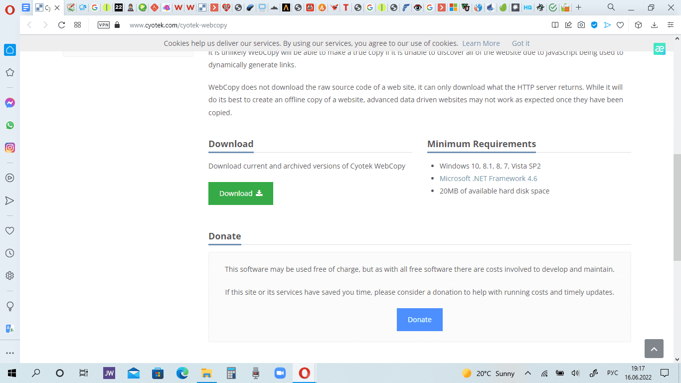Open browsing history clock icon in sidebar
Image resolution: width=681 pixels, height=383 pixels.
pos(9,253)
